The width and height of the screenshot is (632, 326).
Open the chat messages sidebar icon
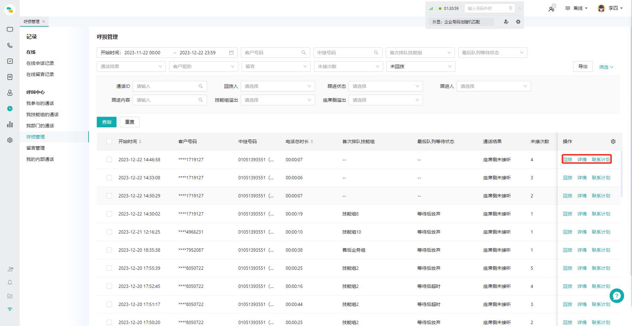click(10, 30)
